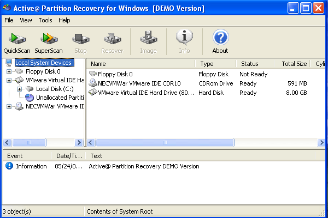This screenshot has height=218, width=328.
Task: Open the About dialog
Action: point(220,42)
